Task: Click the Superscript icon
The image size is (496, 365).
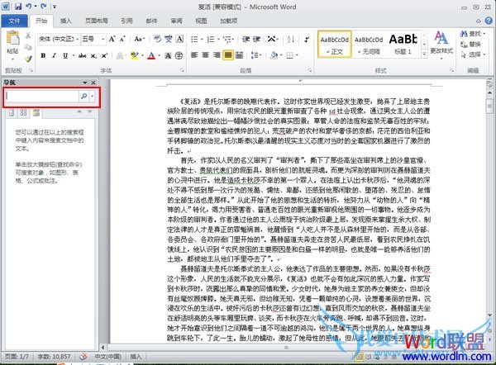Action: (104, 55)
